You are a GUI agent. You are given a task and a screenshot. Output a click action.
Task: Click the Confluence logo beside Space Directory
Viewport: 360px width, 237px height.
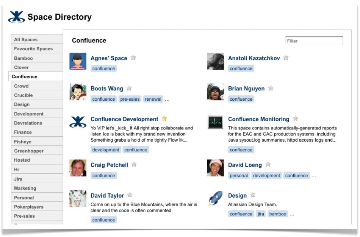pyautogui.click(x=16, y=17)
